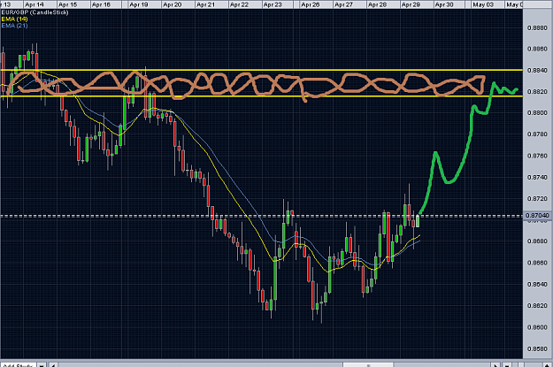Screen dimensions: 553x367
Task: Click the Apr 27 date label
Action: pos(343,4)
